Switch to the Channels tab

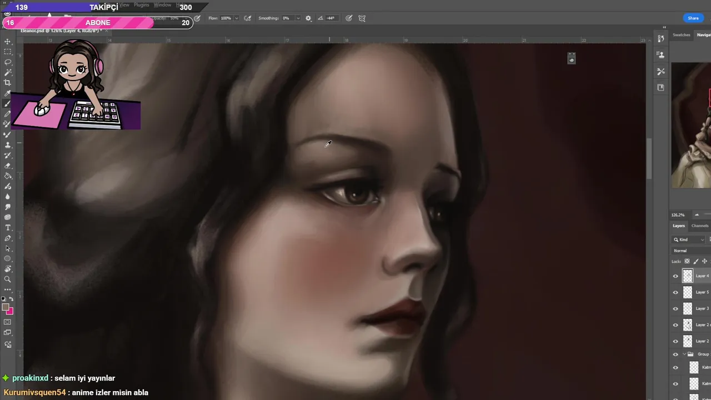click(x=700, y=226)
